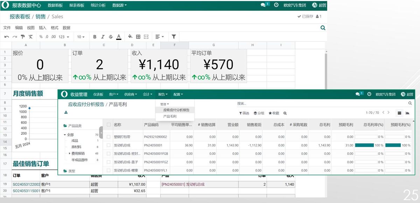
Task: Click the text color A swatch
Action: tap(119, 37)
